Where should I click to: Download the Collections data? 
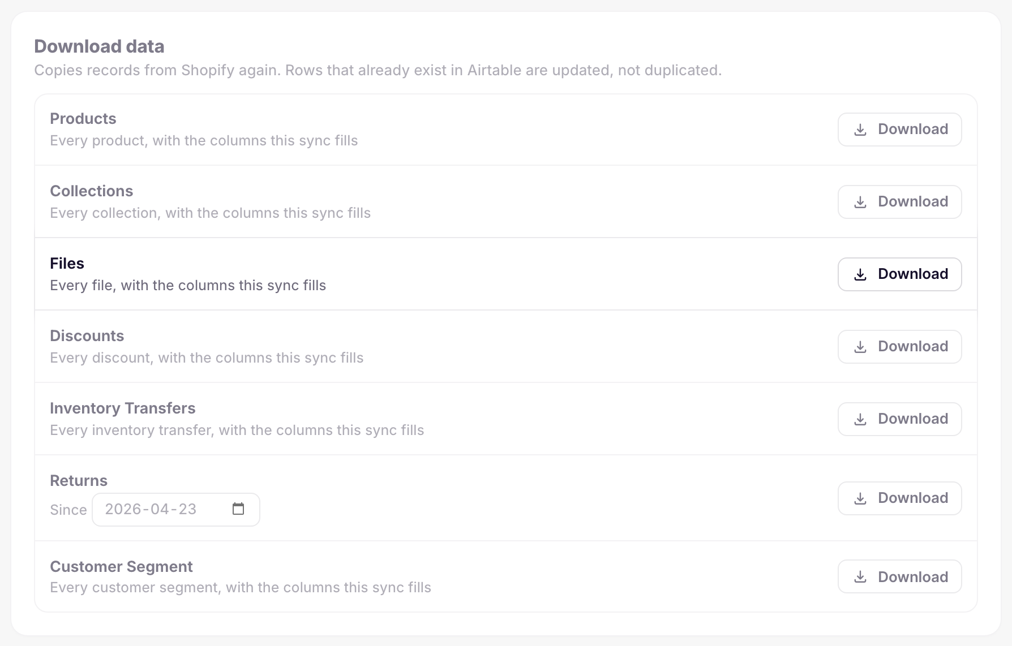point(899,202)
